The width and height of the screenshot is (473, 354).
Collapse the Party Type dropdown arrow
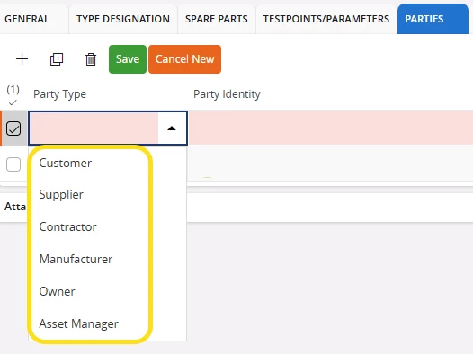pos(172,128)
